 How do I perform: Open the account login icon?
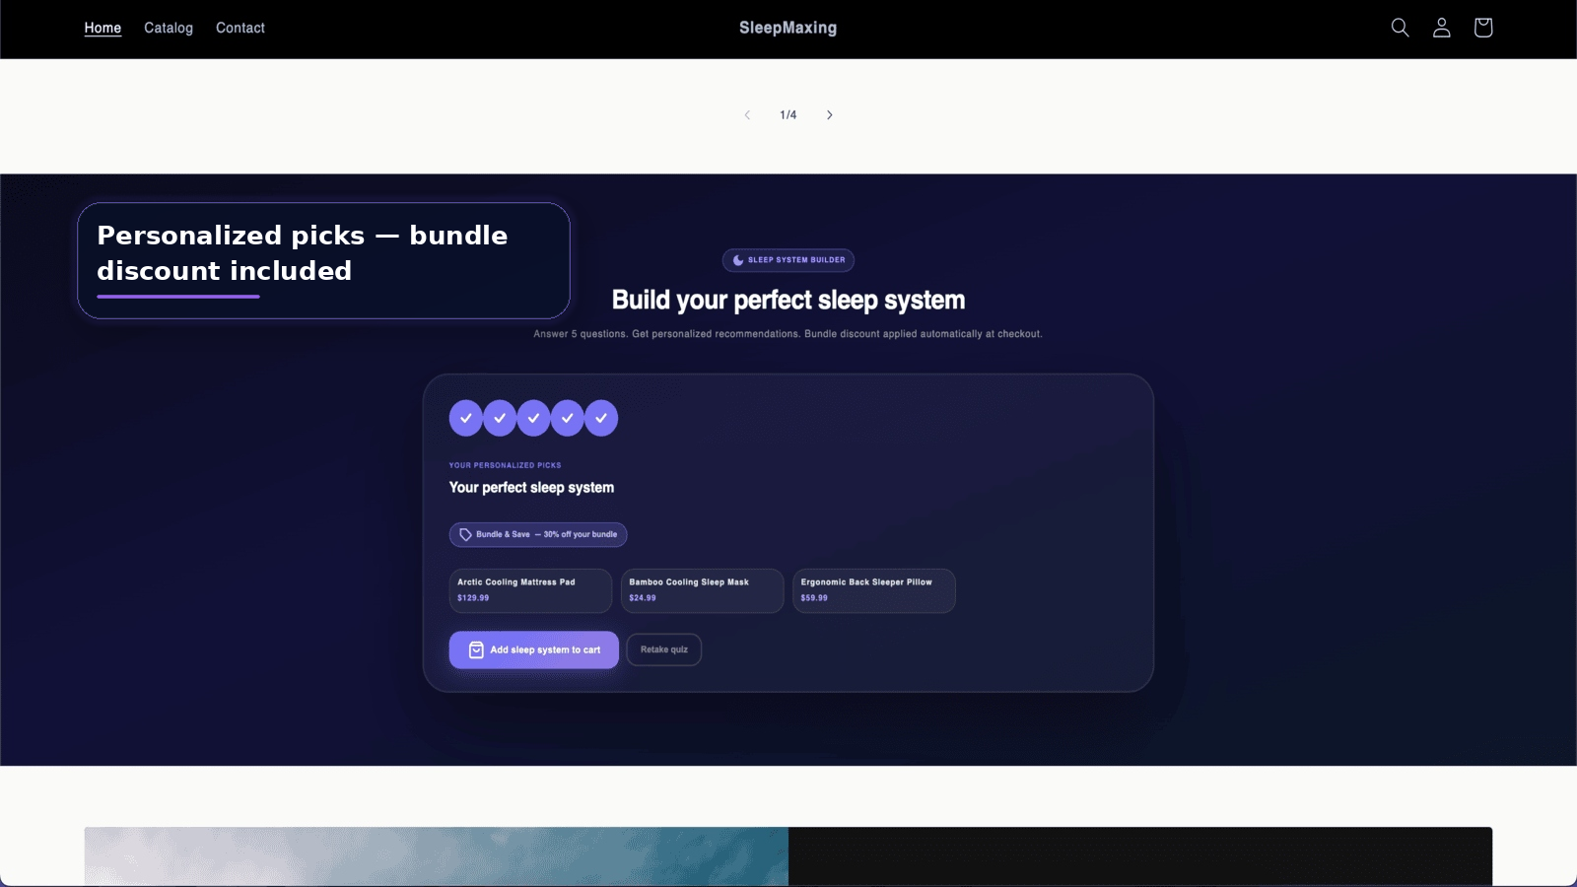coord(1441,28)
